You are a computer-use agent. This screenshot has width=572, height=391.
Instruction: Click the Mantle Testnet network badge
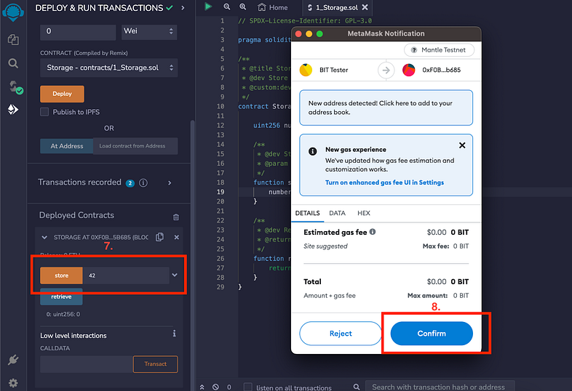click(440, 50)
